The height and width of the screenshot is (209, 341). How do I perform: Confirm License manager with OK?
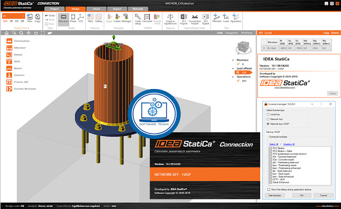click(302, 195)
